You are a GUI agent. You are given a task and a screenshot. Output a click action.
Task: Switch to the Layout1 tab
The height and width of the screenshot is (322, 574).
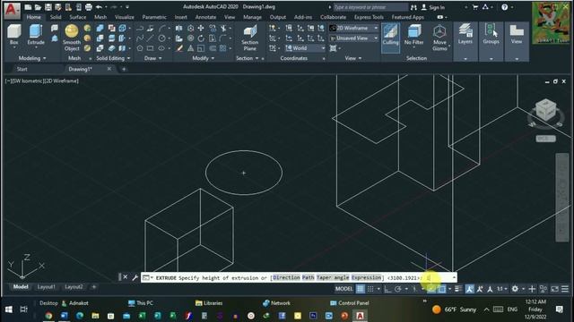[46, 287]
